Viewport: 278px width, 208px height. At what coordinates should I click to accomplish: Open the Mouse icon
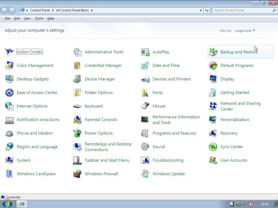coord(145,106)
